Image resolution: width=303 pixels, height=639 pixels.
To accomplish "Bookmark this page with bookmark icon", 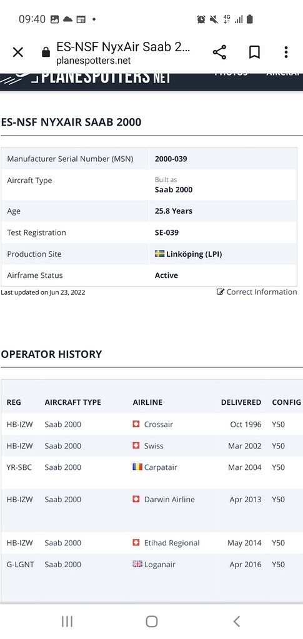I will point(254,52).
